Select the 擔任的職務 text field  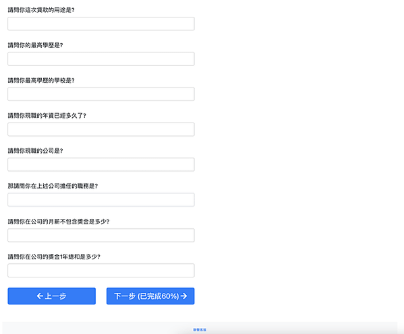(101, 200)
